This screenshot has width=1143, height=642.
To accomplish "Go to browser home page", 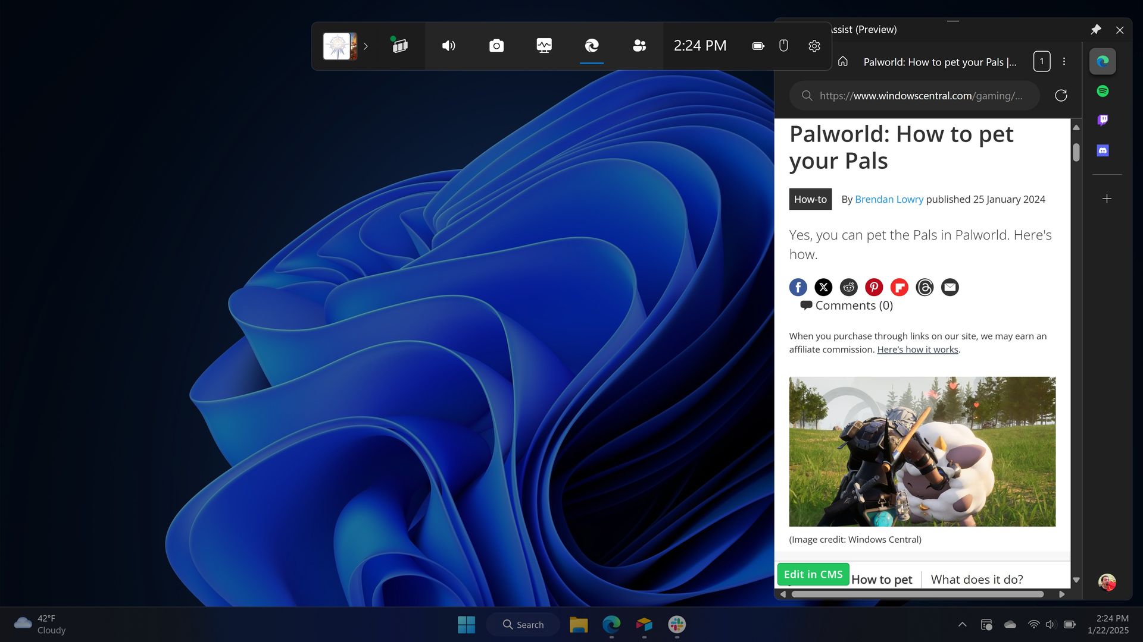I will tap(843, 61).
